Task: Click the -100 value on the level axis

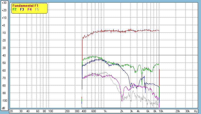Action: tap(4, 101)
